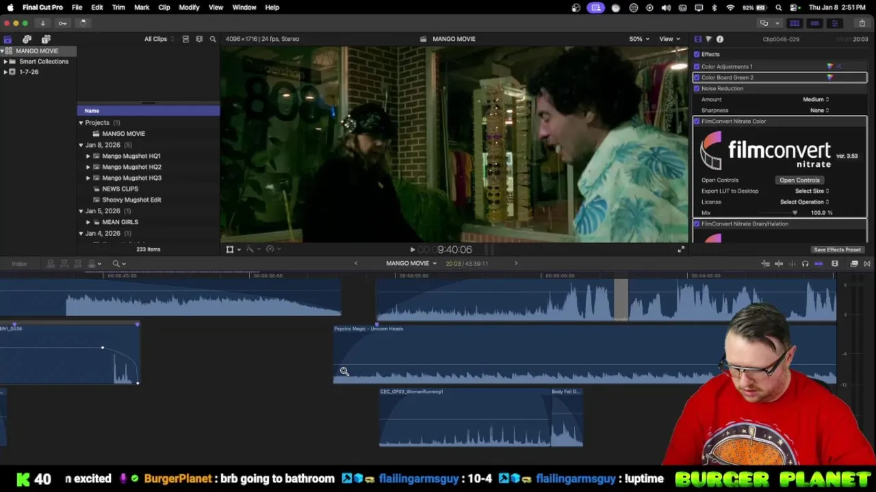Screen dimensions: 876x492
Task: Collapse the Jan 8, 2026 group
Action: coord(81,145)
